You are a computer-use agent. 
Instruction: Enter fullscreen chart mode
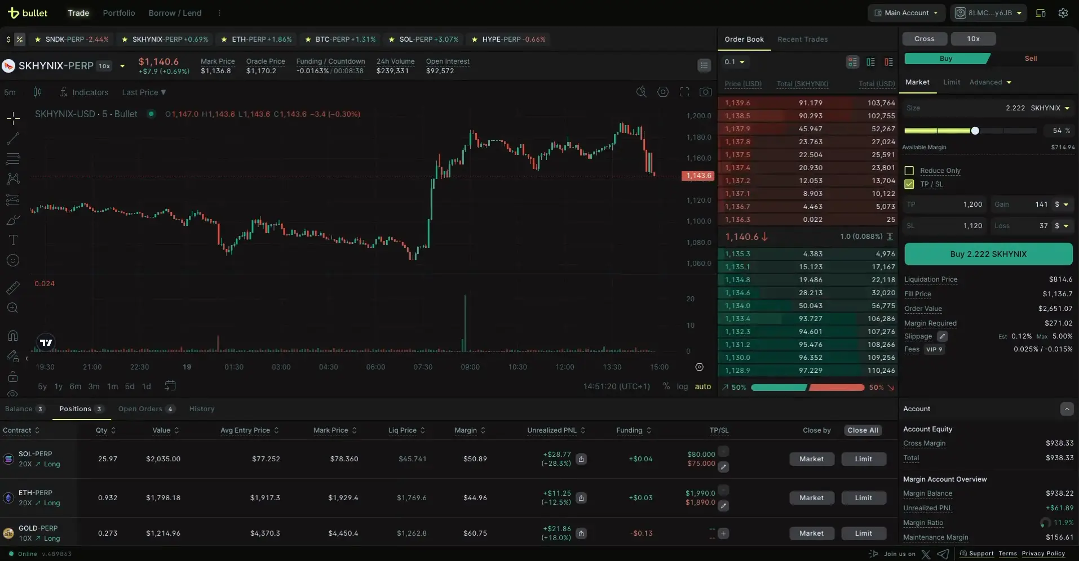684,92
